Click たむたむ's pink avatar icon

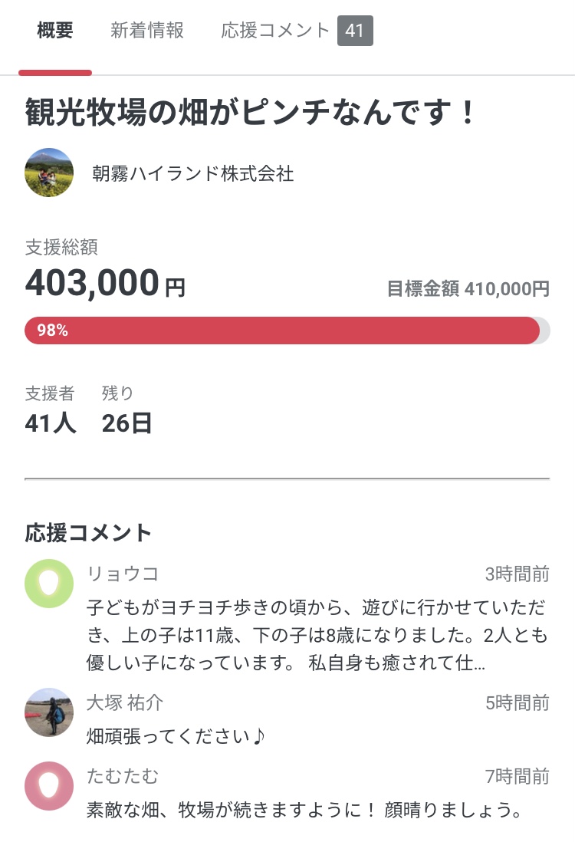click(49, 786)
